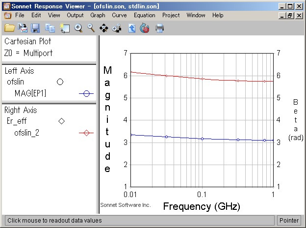Open file with the folder icon

pos(10,28)
